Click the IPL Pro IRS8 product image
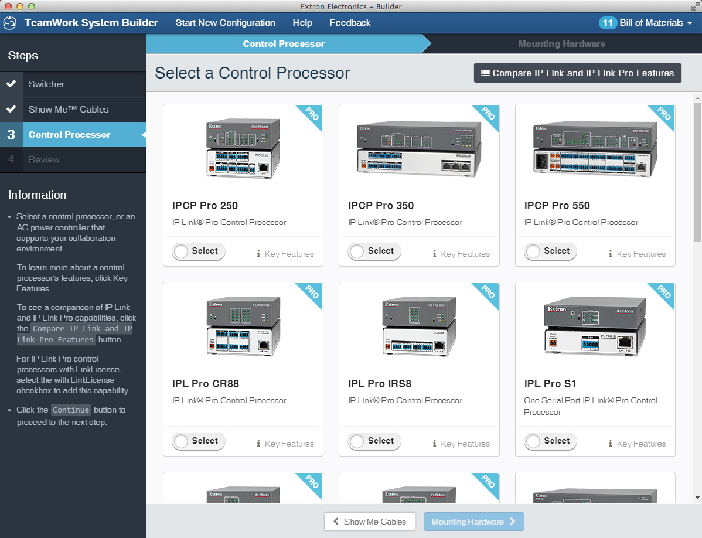The width and height of the screenshot is (702, 538). pyautogui.click(x=420, y=326)
